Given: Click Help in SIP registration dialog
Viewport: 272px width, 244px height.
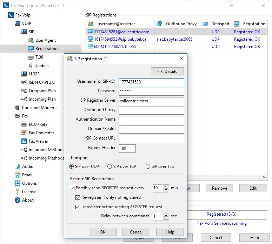Looking at the screenshot, I should tap(170, 232).
